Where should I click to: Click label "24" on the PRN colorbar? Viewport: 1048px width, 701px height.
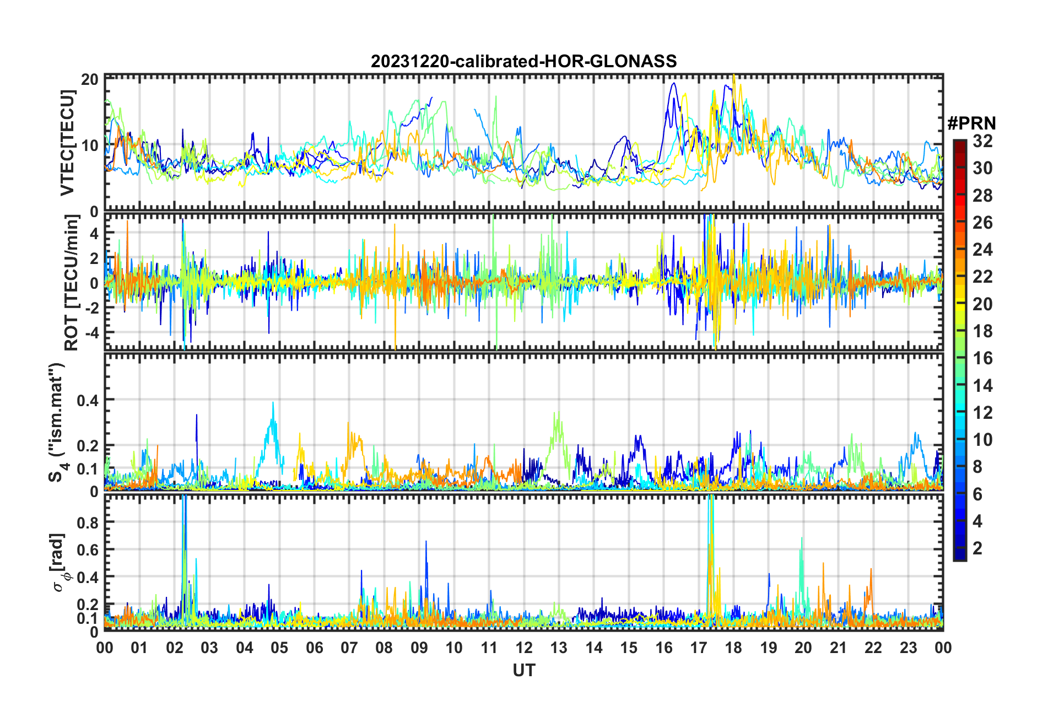[982, 250]
